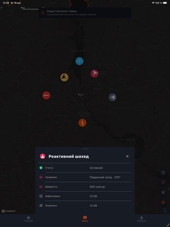Select the orange drone marker south of Kyiv
The height and width of the screenshot is (227, 170).
82,123
